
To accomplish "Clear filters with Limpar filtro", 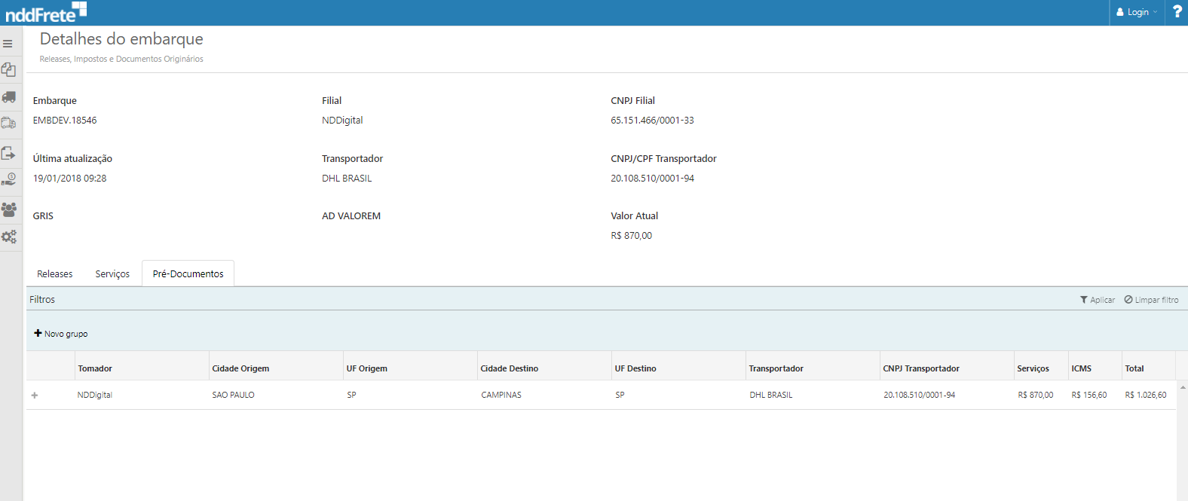I will [x=1151, y=300].
